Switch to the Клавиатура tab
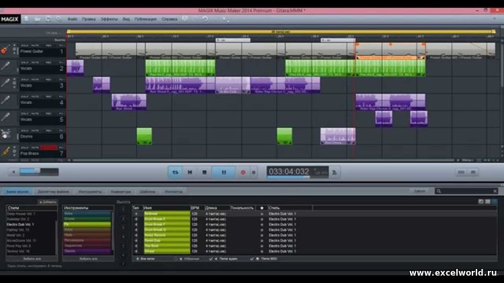The width and height of the screenshot is (504, 283). tap(121, 192)
